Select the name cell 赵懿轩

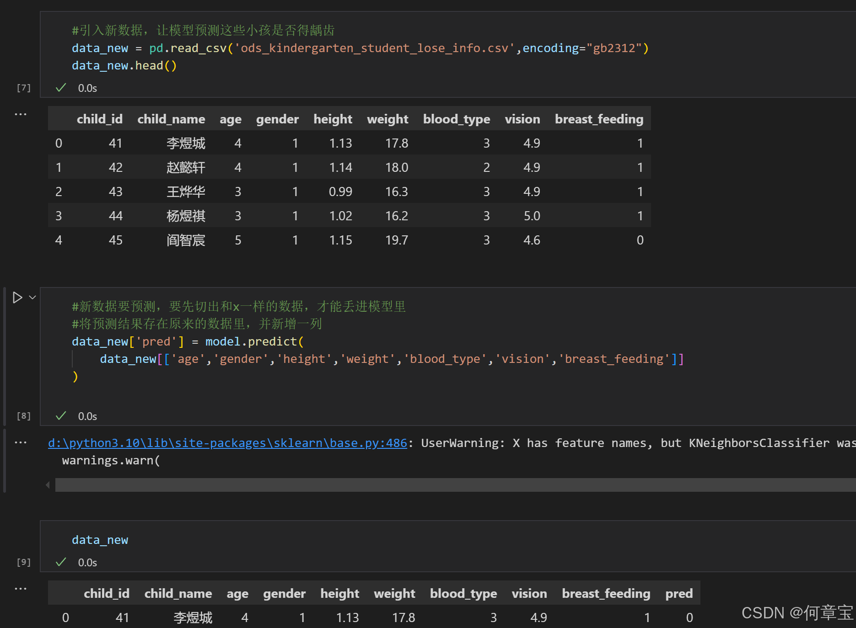[186, 167]
